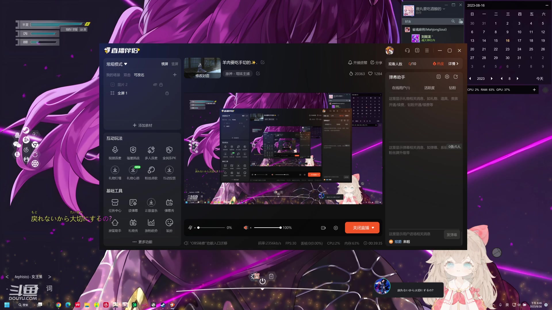Pop out the 弹幕助手 panel
Viewport: 552px width, 310px height.
pos(456,77)
